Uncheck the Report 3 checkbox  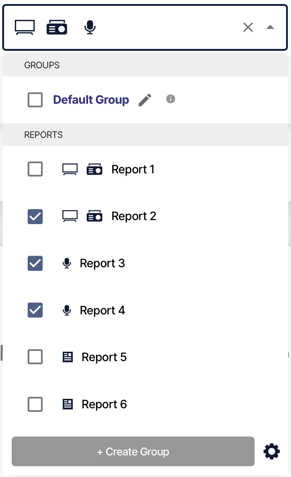(x=35, y=263)
